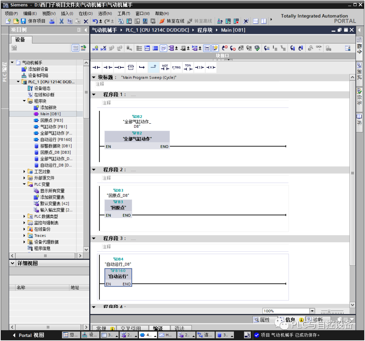The width and height of the screenshot is (365, 341).
Task: Insert the set coil (S) instruction
Action: pyautogui.click(x=199, y=68)
